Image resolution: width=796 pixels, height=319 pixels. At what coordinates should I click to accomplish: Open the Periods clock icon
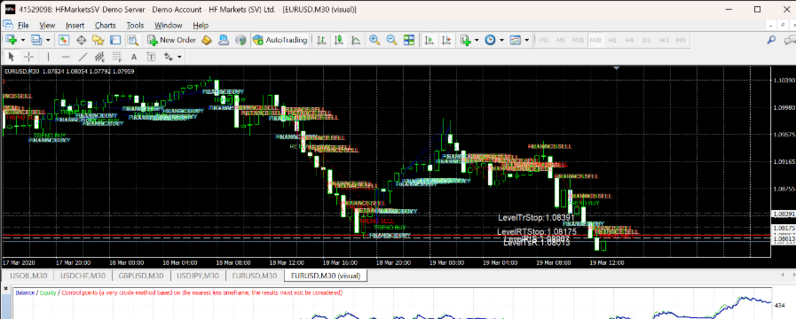tap(491, 40)
